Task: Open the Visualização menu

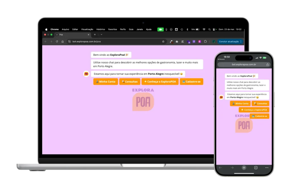Action: 87,29
